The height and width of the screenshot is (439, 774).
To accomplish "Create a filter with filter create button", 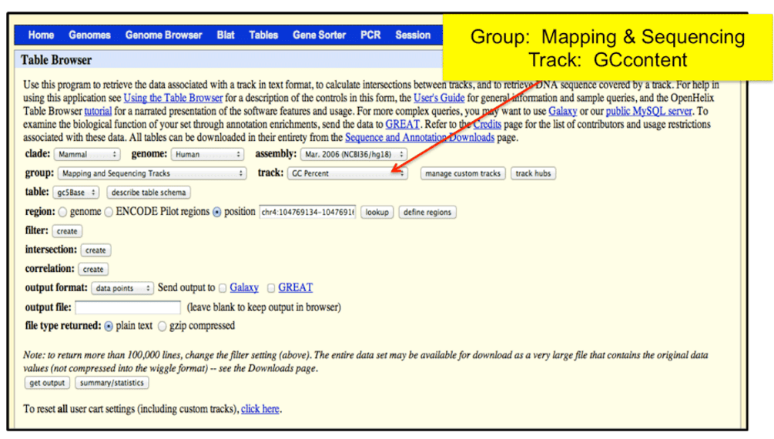I will pyautogui.click(x=67, y=231).
